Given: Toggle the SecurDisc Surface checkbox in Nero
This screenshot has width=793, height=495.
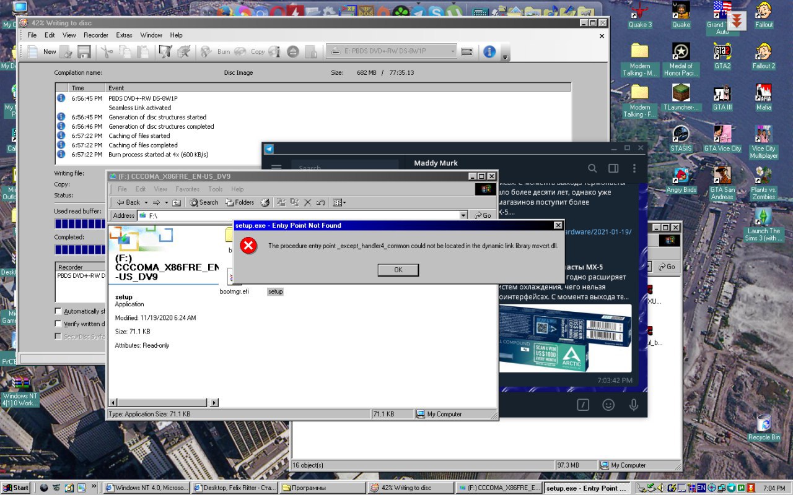Looking at the screenshot, I should pyautogui.click(x=58, y=337).
